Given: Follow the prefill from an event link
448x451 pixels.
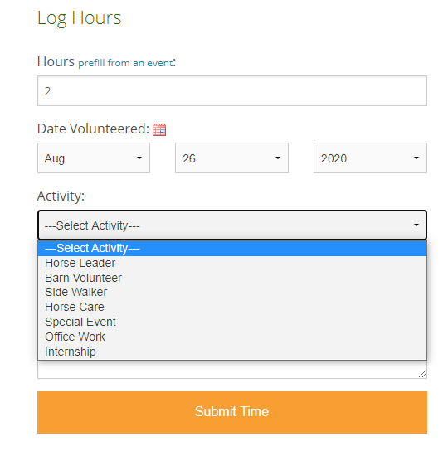Looking at the screenshot, I should click(x=126, y=63).
